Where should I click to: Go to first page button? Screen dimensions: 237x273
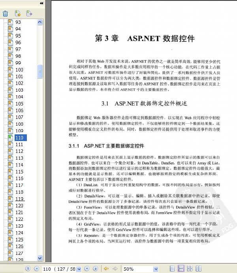coord(28,269)
